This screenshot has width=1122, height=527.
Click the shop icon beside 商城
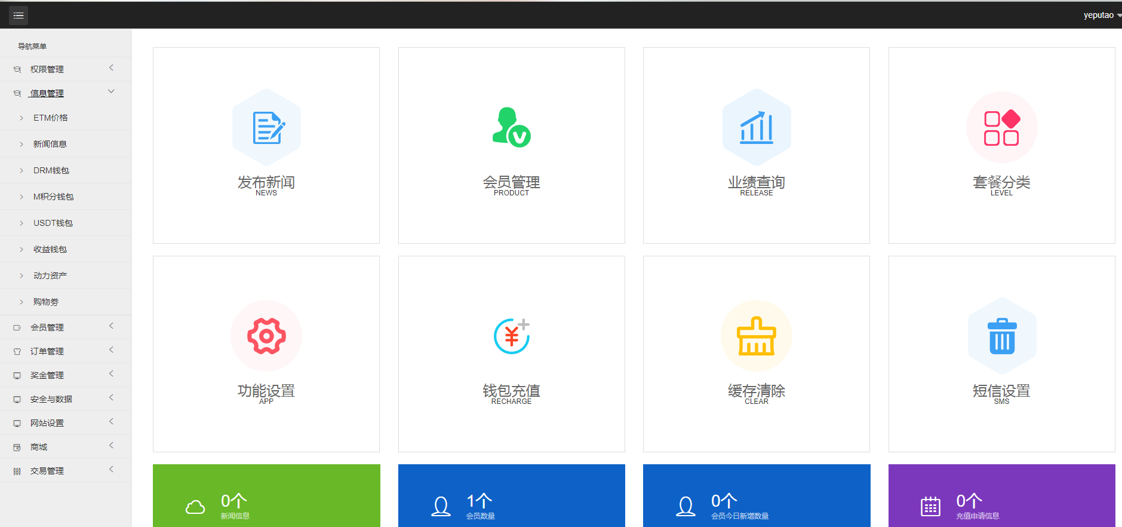(17, 447)
